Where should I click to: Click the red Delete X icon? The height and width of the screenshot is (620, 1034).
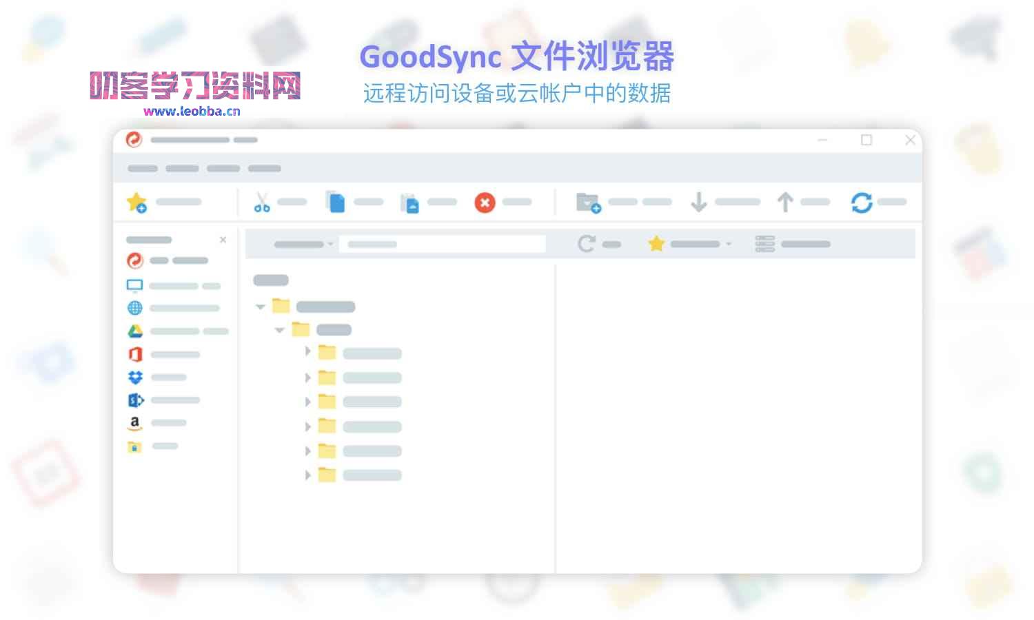[x=485, y=203]
